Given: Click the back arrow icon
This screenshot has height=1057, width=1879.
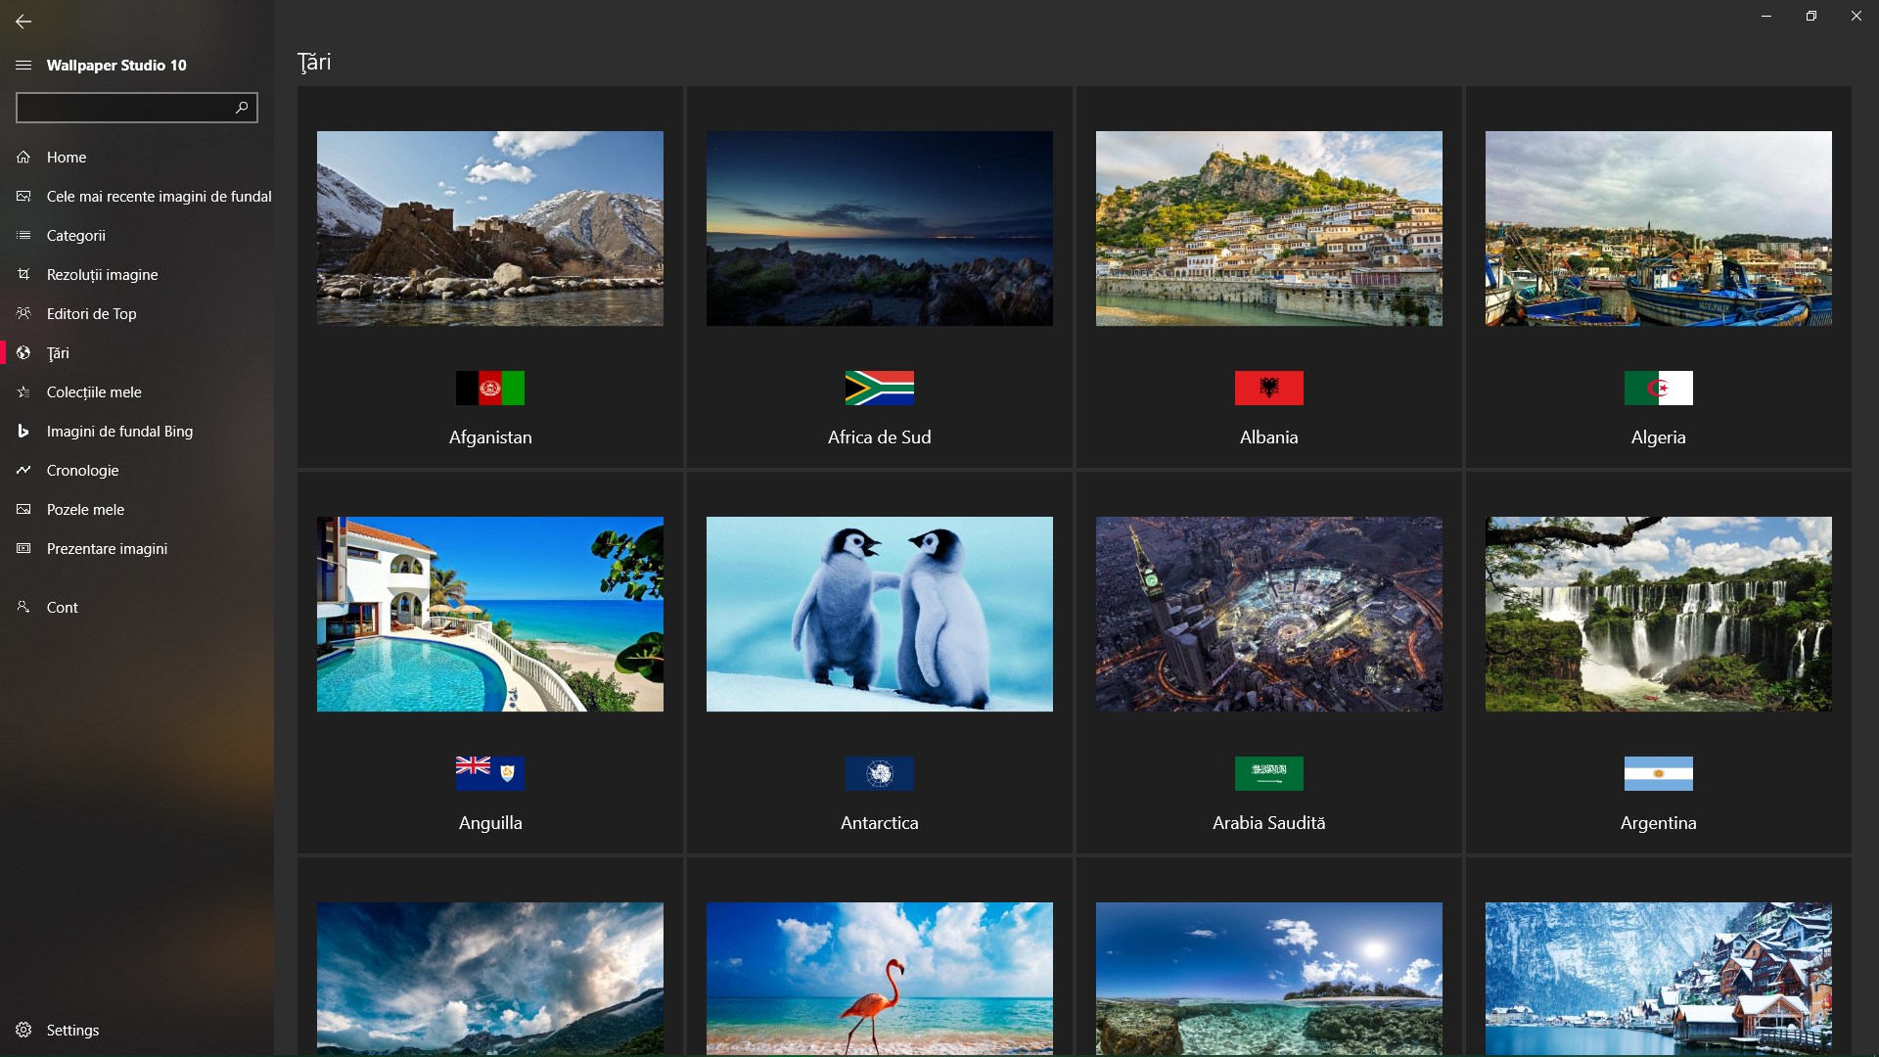Looking at the screenshot, I should click(x=23, y=21).
